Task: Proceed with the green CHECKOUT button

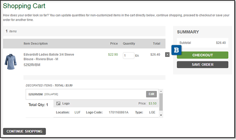Action: (x=202, y=55)
